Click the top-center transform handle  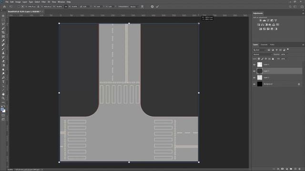[129, 23]
